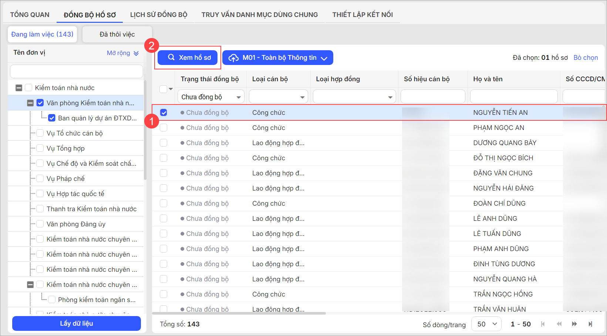
Task: Go to the first page of results
Action: point(543,324)
